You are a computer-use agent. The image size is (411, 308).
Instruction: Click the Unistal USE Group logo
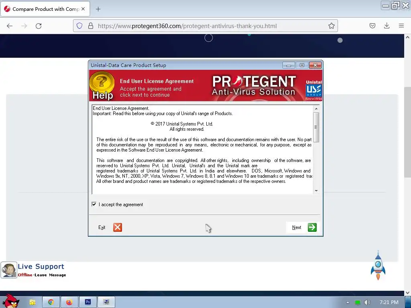point(314,90)
